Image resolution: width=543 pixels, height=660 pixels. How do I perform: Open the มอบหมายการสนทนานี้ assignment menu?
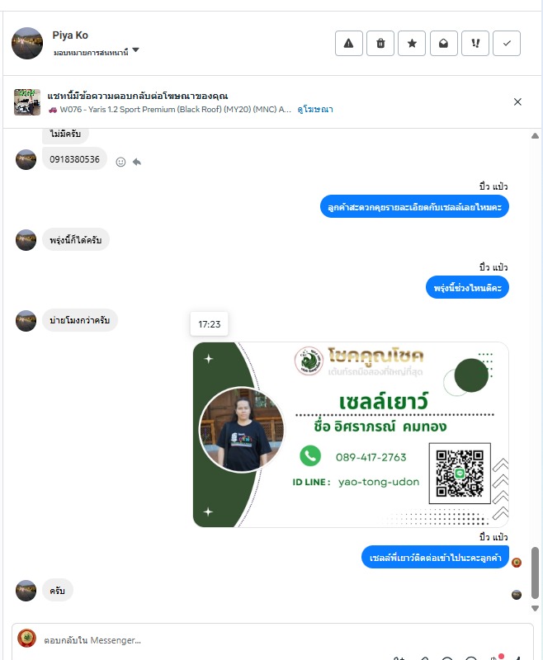point(91,52)
